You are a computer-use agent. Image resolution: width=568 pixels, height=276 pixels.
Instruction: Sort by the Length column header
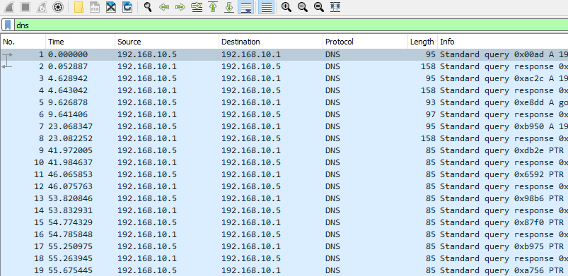coord(422,42)
